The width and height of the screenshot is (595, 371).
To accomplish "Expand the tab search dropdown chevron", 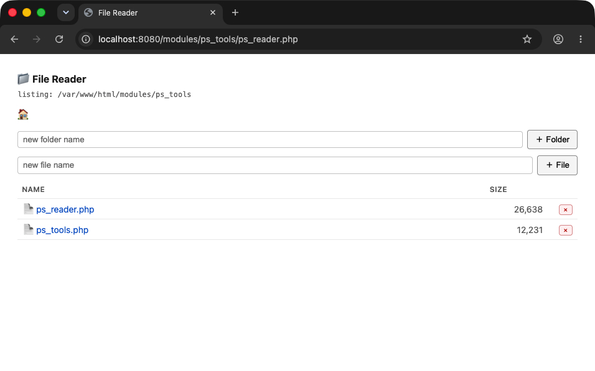I will (66, 12).
